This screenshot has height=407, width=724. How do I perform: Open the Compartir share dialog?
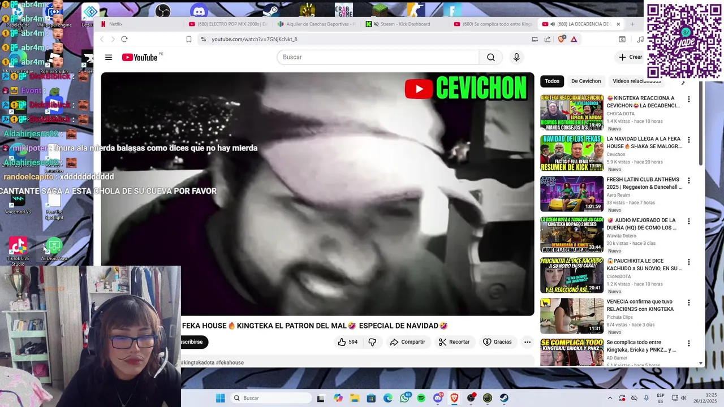[408, 342]
